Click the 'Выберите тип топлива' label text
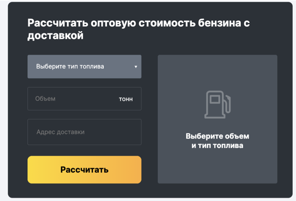Screen dimensions: 296x201 70,67
